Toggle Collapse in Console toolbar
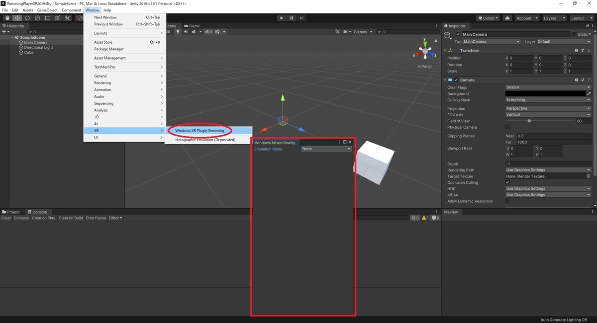 point(21,218)
